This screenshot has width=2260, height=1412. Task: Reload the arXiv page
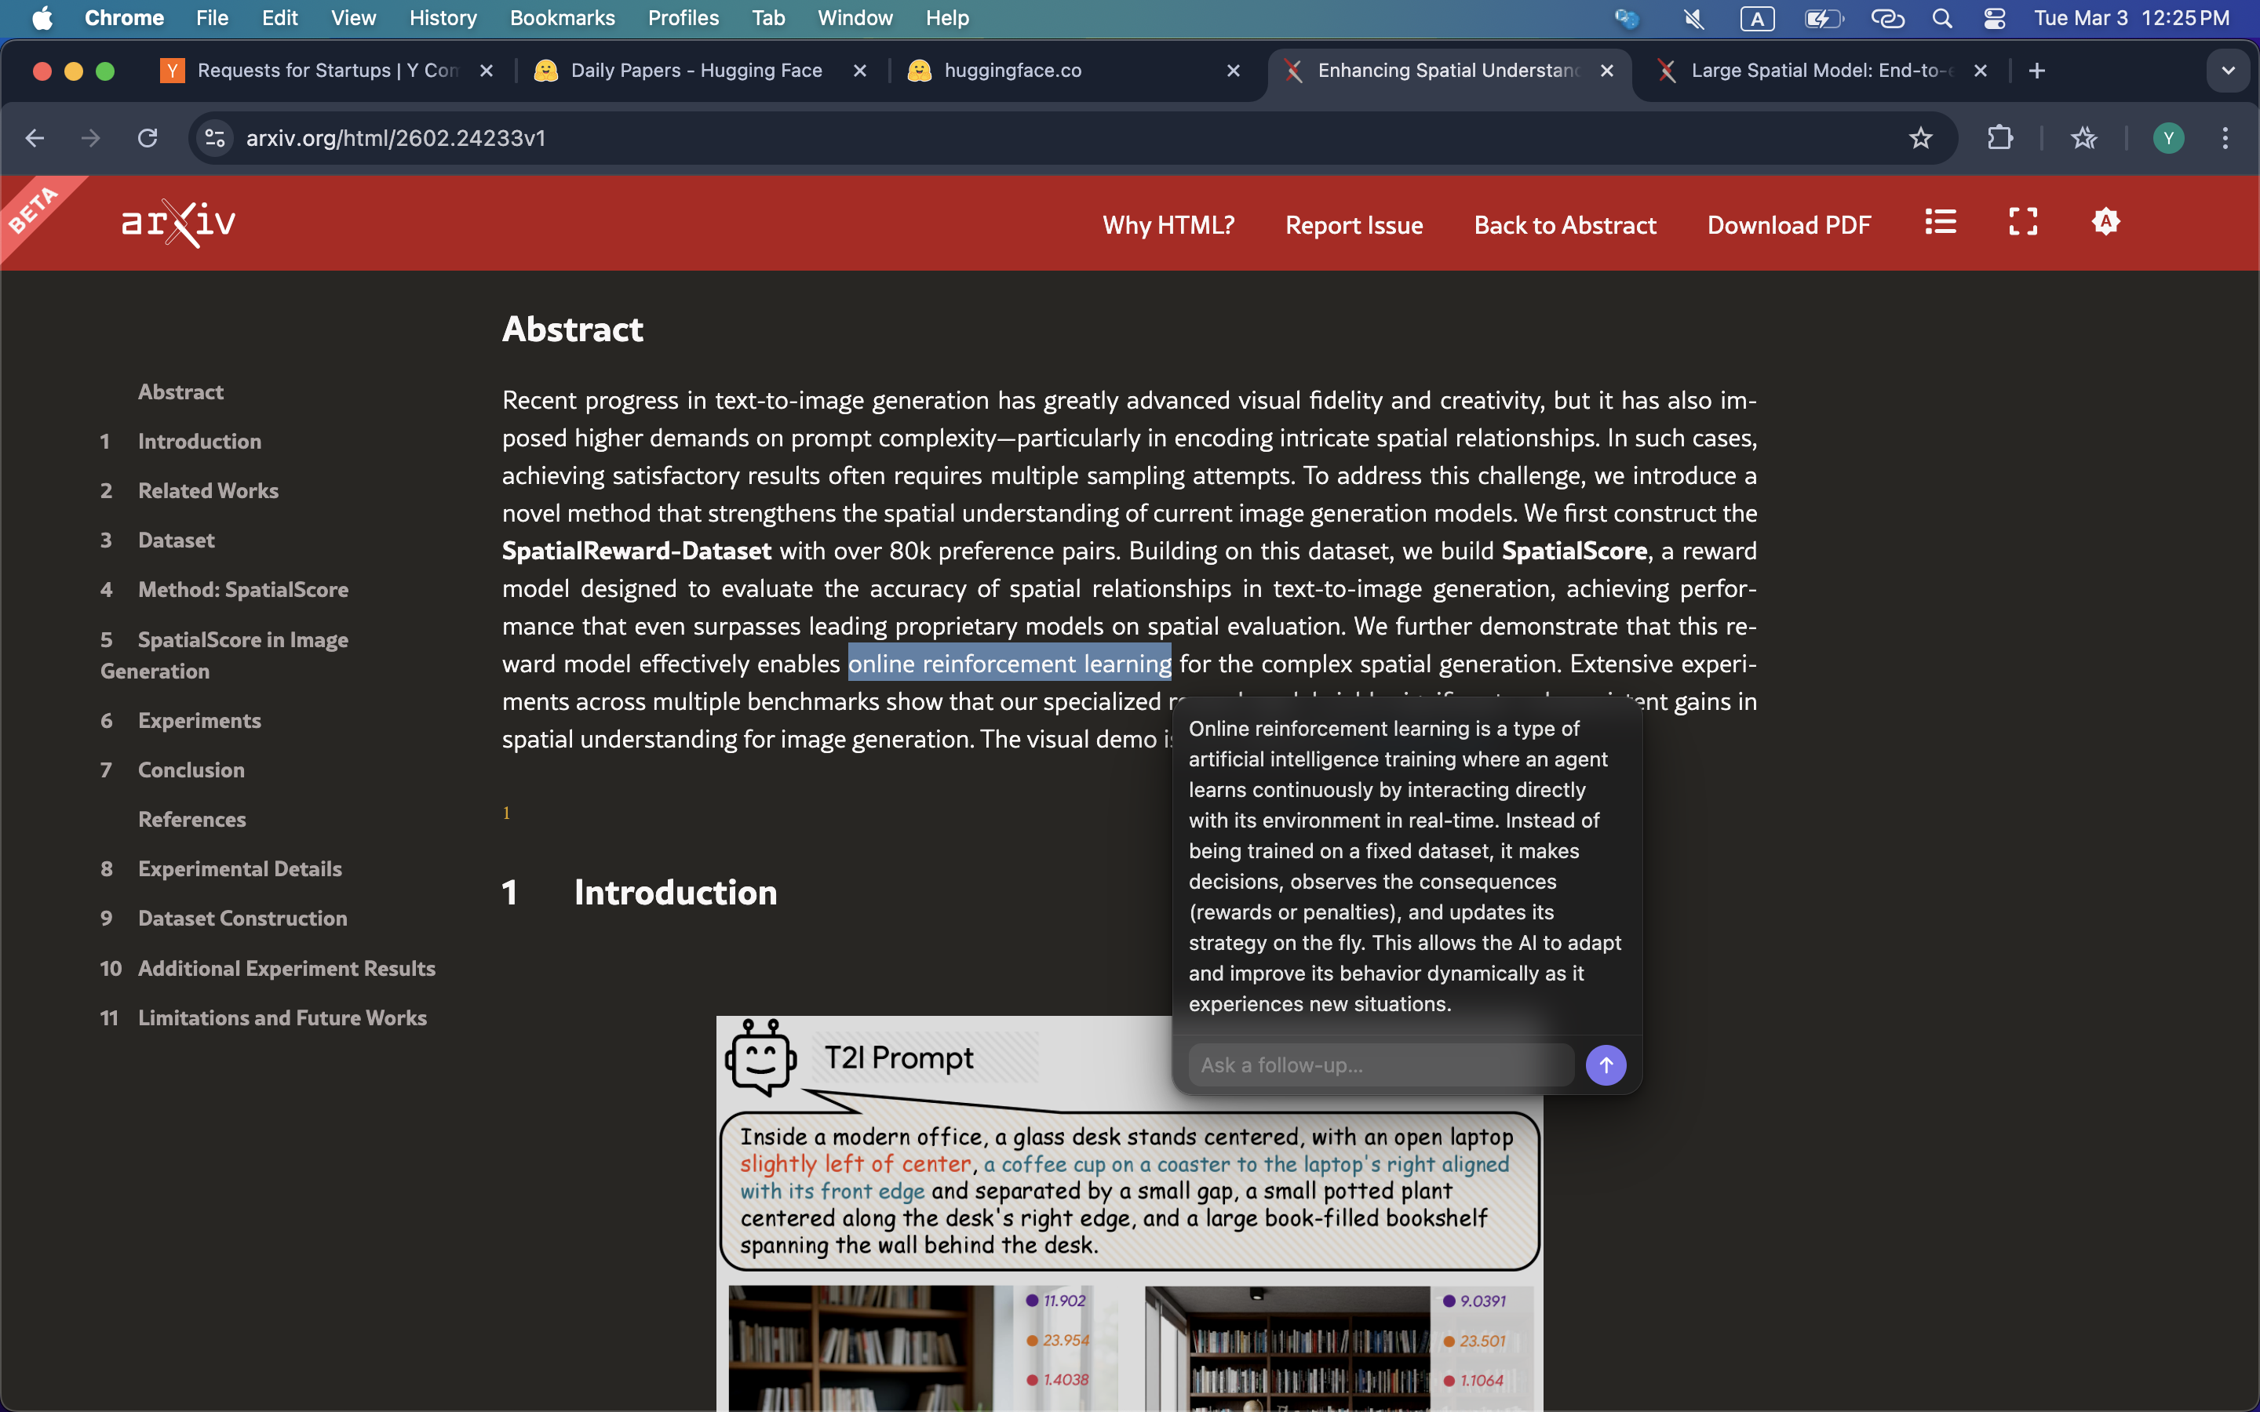pos(148,137)
